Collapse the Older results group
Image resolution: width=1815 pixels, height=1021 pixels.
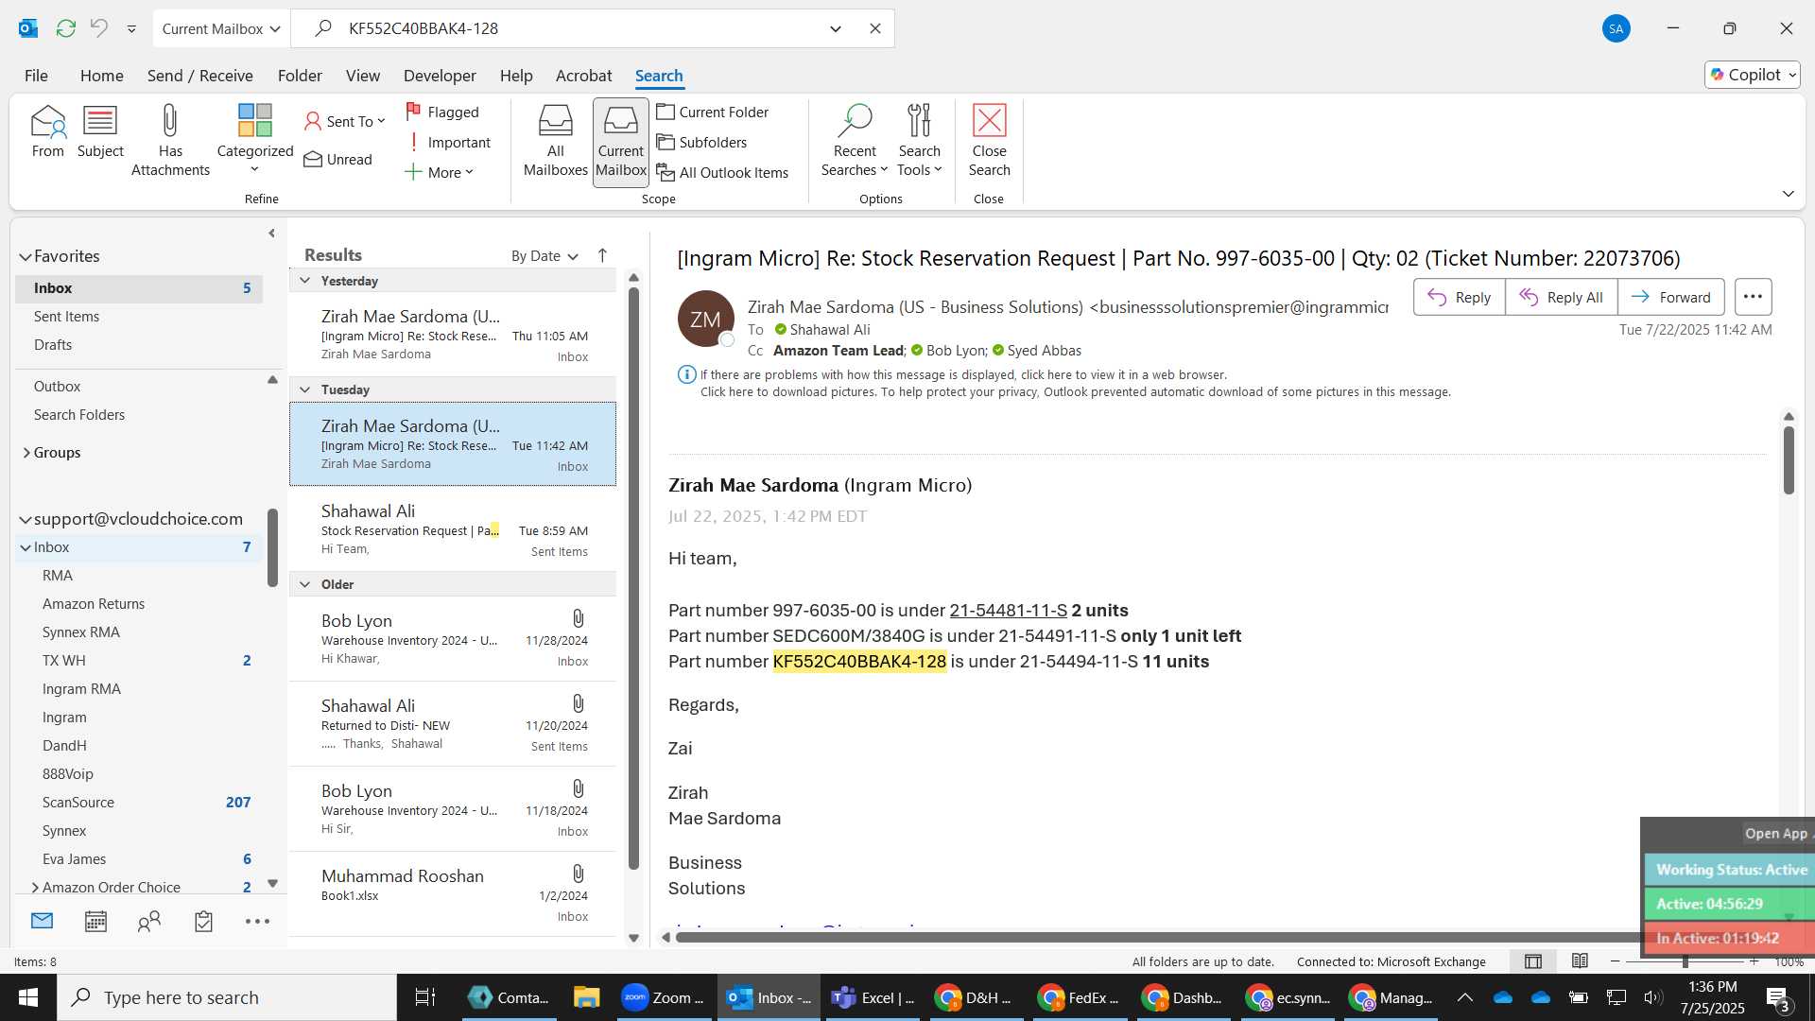305,584
